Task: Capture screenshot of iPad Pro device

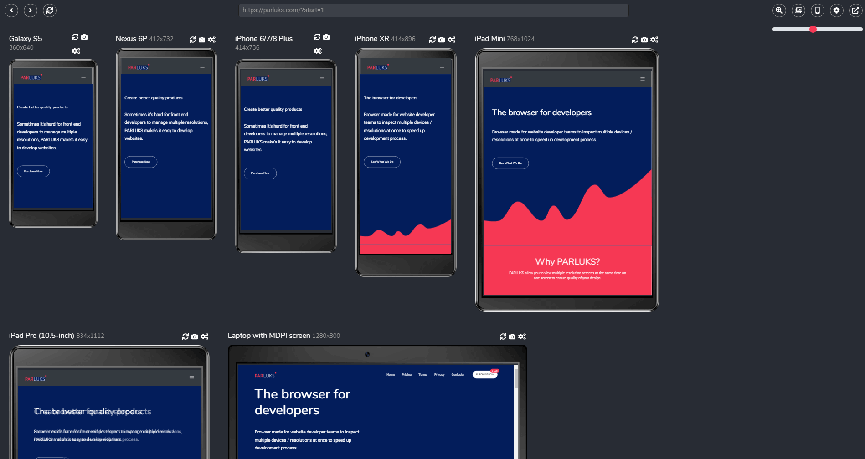Action: point(195,337)
